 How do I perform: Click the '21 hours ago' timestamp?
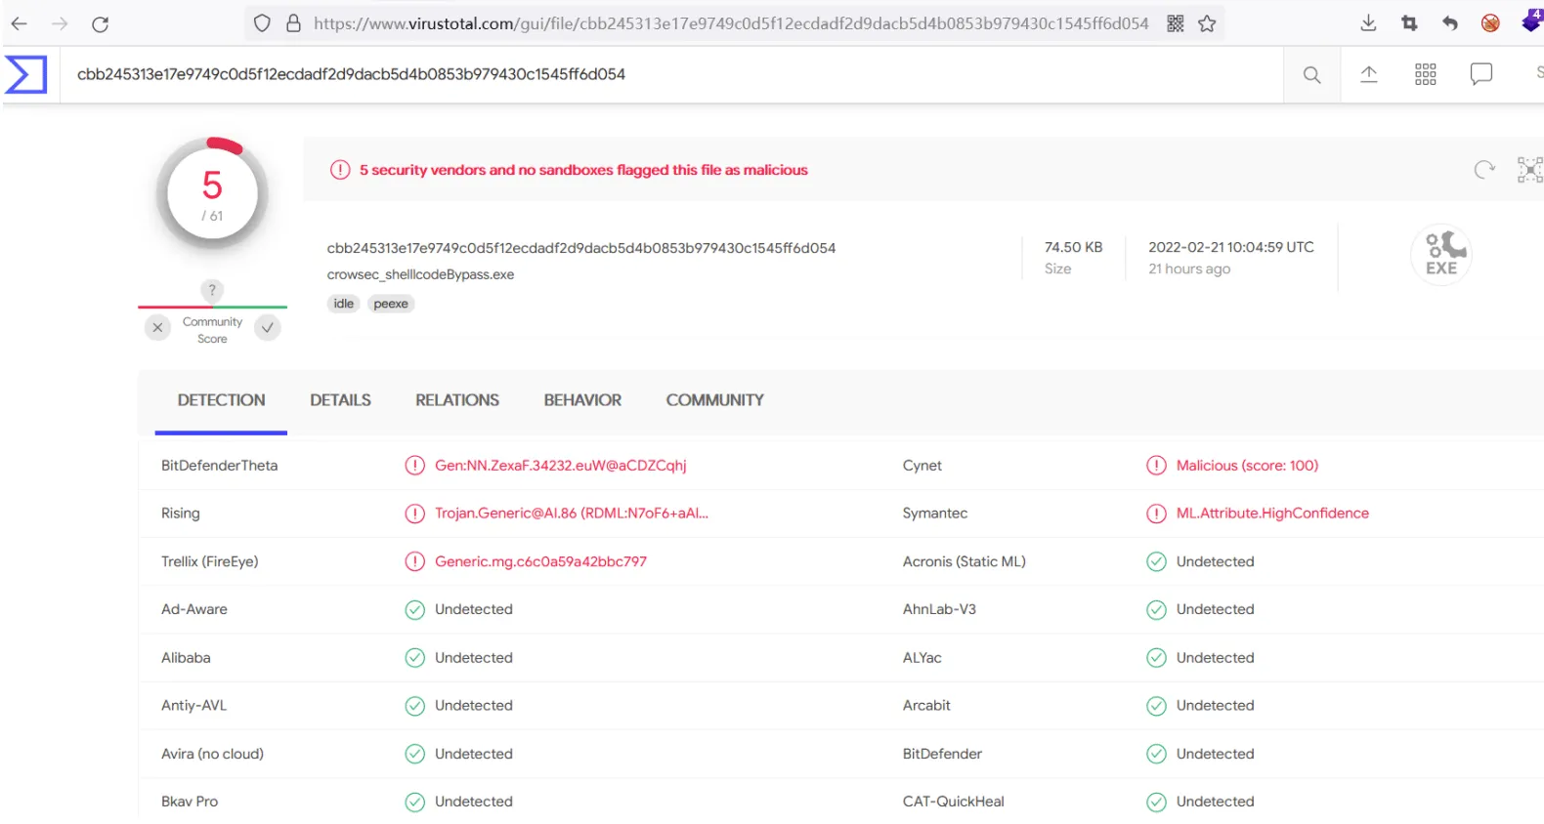(x=1189, y=268)
